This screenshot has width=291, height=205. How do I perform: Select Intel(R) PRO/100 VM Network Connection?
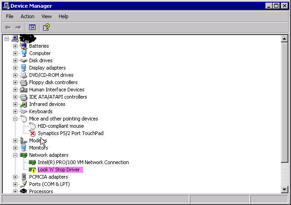point(83,162)
